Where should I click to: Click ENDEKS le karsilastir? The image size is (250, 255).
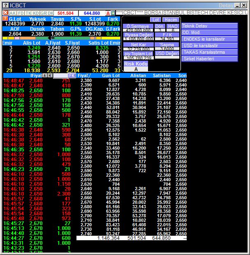210,39
